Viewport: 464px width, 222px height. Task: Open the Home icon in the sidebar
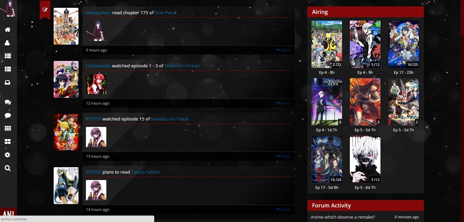7,30
